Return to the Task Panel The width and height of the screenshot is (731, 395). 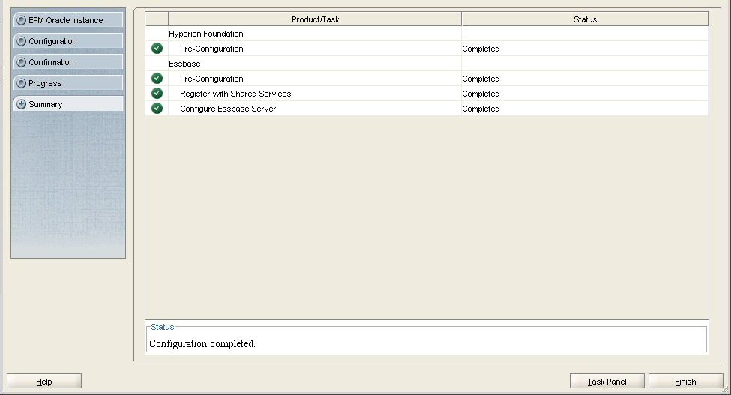[x=607, y=381]
